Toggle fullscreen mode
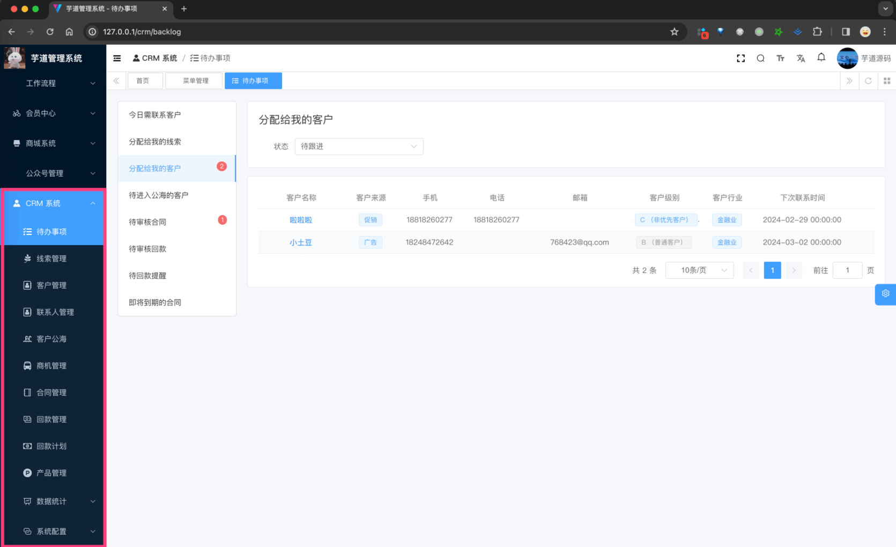The width and height of the screenshot is (896, 547). (x=741, y=58)
